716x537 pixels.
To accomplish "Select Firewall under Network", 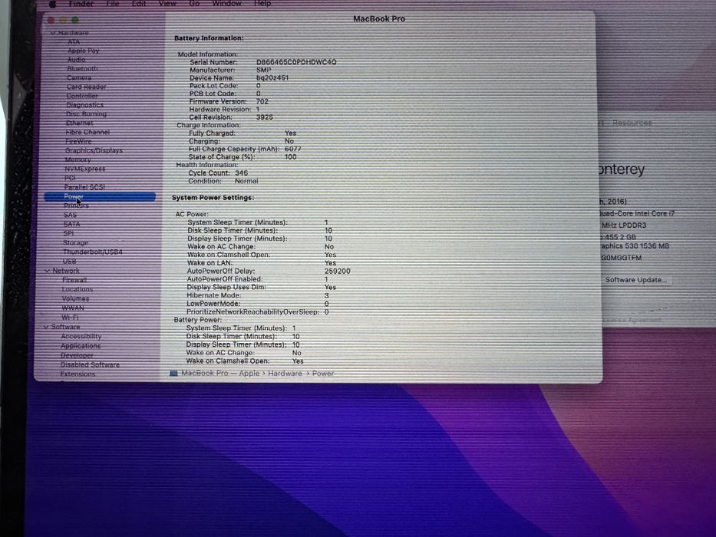I will click(74, 280).
